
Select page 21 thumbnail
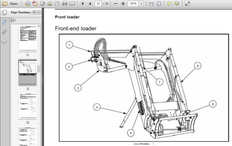[28, 39]
